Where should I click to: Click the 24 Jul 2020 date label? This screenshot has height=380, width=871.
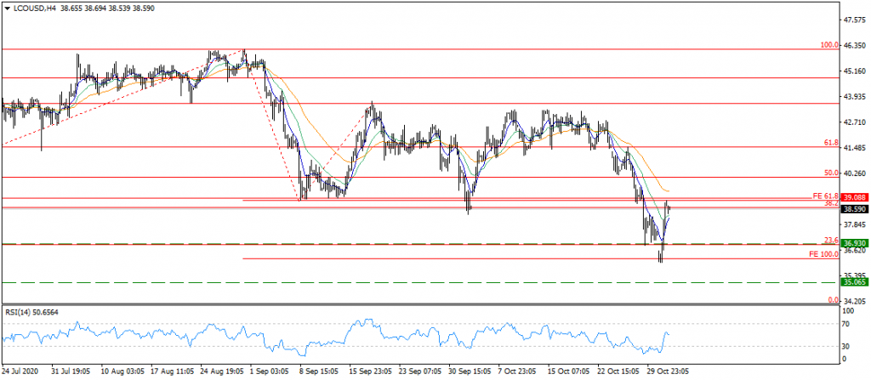22,371
